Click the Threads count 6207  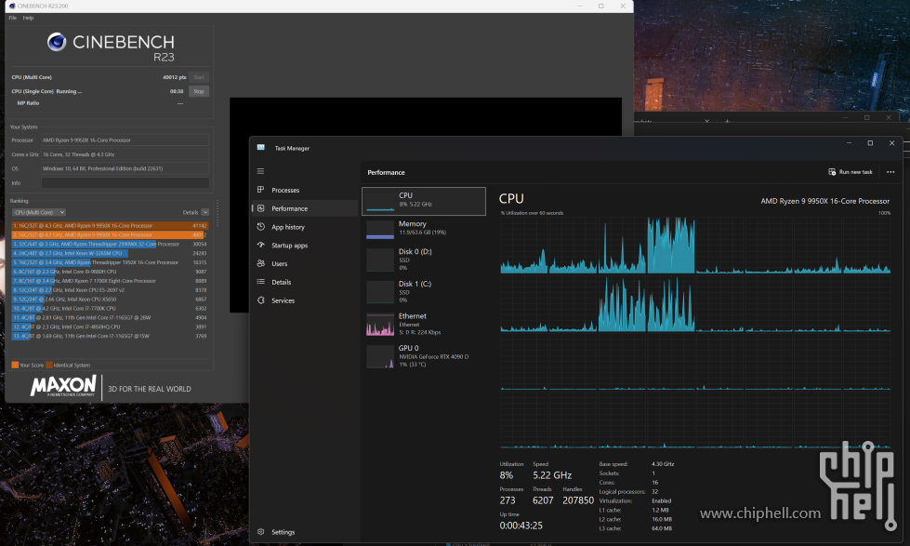543,500
